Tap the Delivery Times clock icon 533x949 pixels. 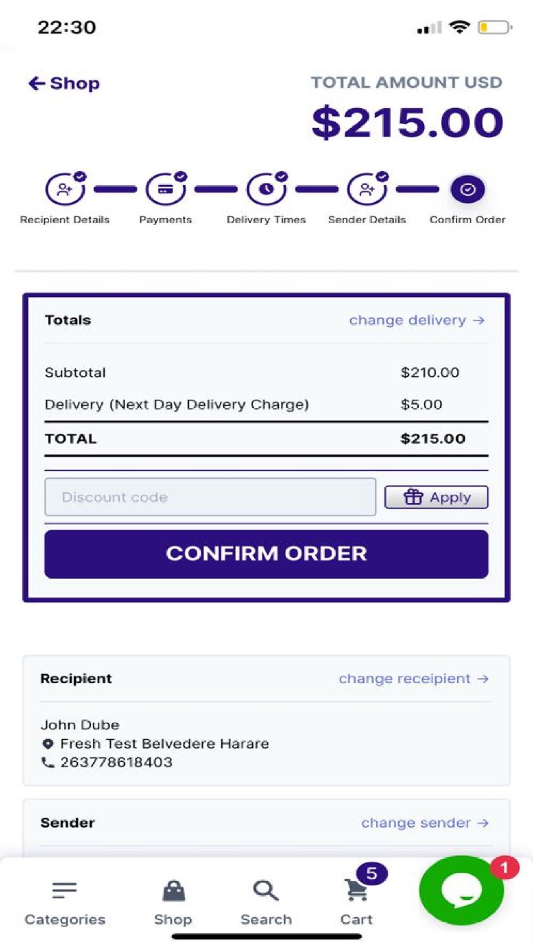[266, 189]
